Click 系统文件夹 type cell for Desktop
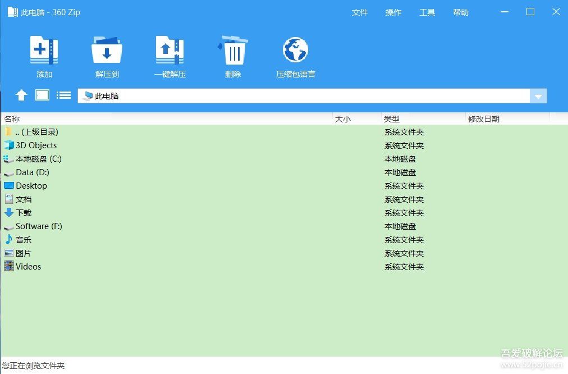568x374 pixels. point(404,186)
